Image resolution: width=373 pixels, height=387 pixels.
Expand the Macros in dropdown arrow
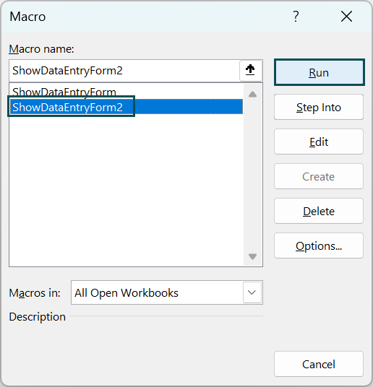click(x=252, y=292)
